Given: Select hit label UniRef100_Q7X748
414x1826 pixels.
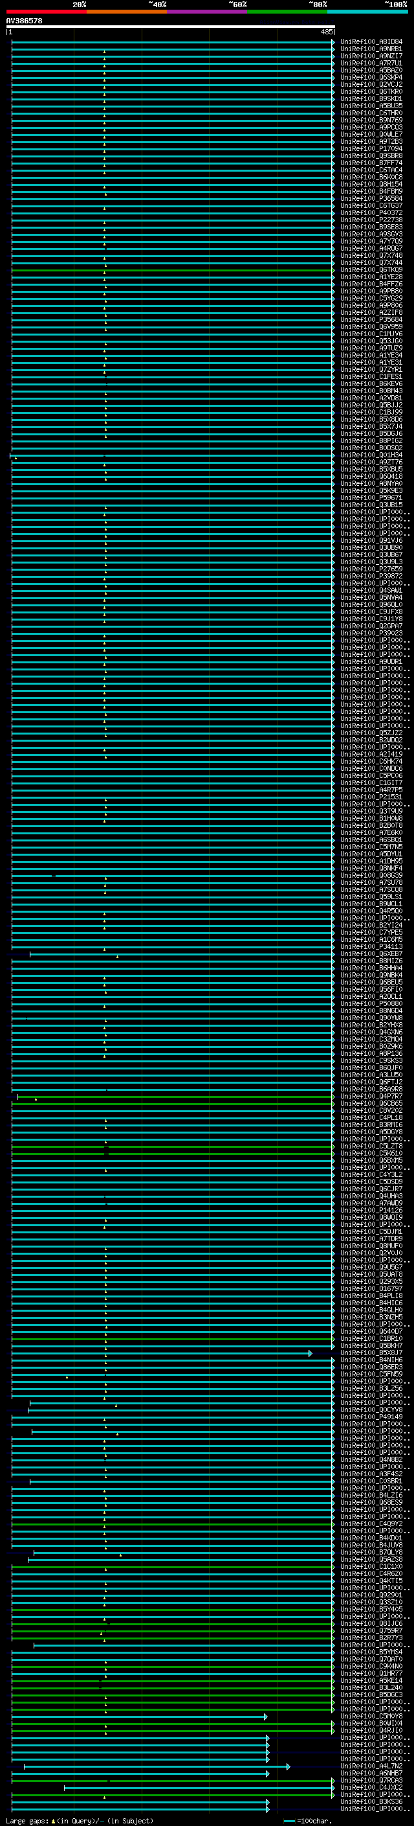Looking at the screenshot, I should point(371,255).
